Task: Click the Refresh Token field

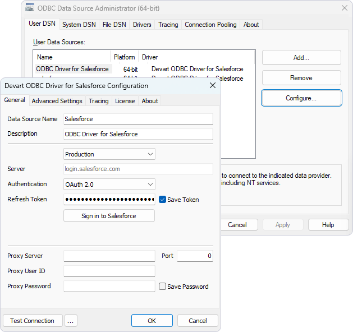Action: (109, 199)
